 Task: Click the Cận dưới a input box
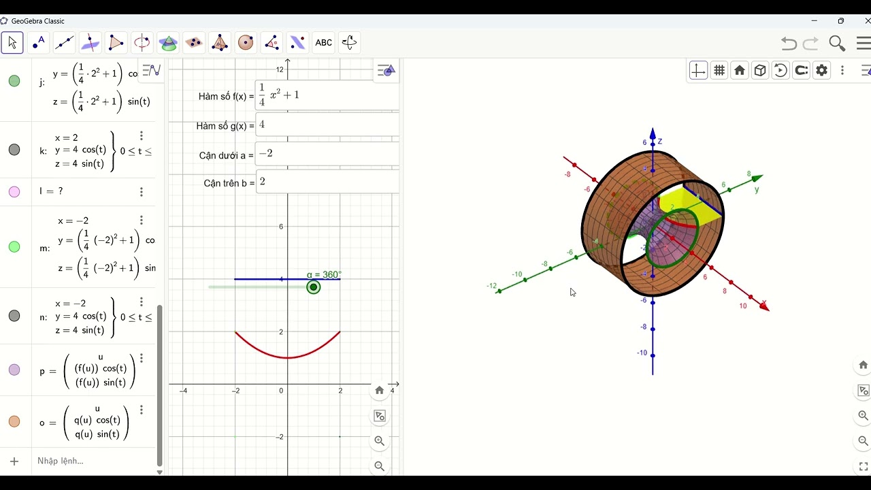point(327,154)
